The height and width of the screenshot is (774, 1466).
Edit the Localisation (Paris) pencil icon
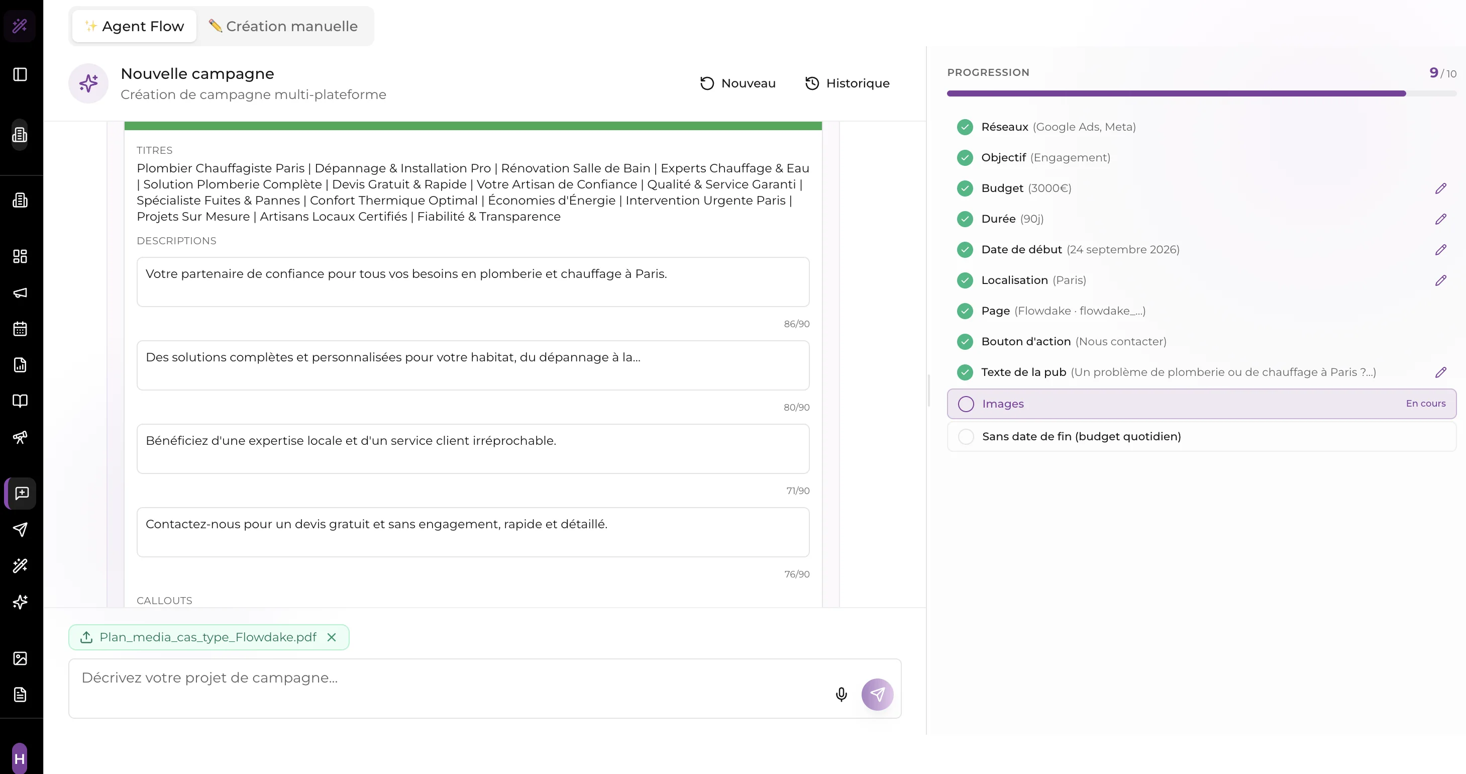[1440, 280]
